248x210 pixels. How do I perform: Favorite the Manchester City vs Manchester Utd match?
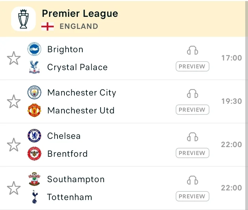(x=14, y=101)
